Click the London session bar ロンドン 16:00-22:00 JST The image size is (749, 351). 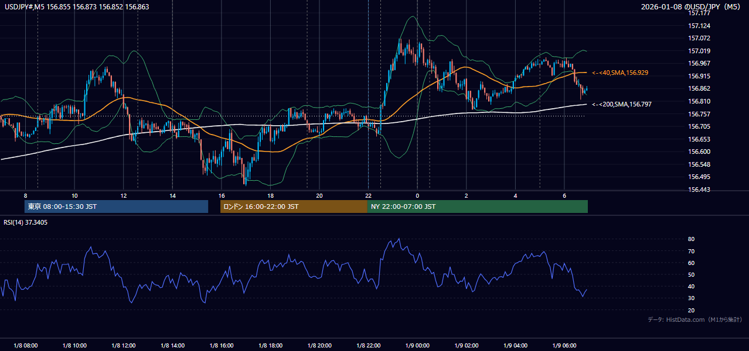click(x=294, y=207)
